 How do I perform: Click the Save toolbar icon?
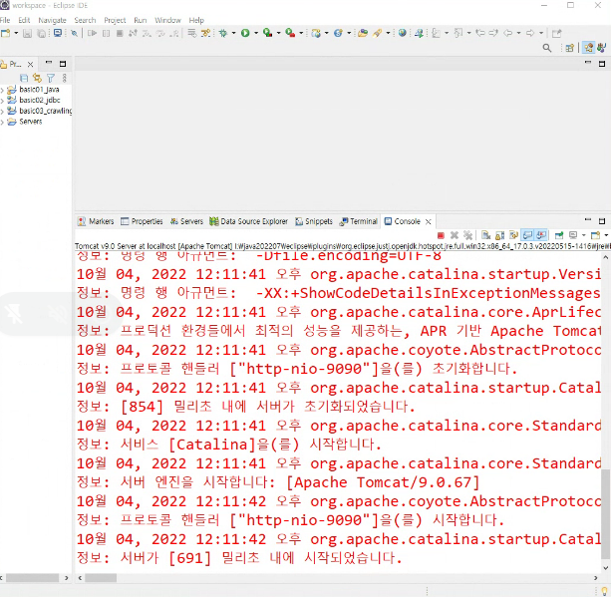[27, 33]
